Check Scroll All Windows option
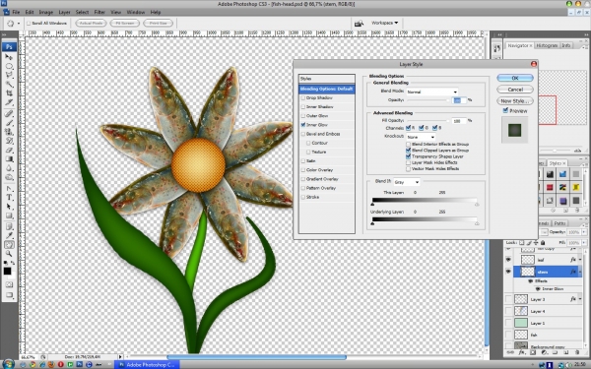 click(x=29, y=24)
